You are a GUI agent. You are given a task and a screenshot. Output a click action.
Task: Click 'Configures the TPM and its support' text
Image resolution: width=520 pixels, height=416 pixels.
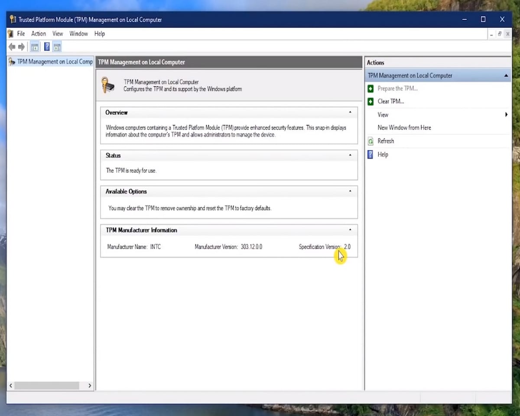pyautogui.click(x=182, y=89)
